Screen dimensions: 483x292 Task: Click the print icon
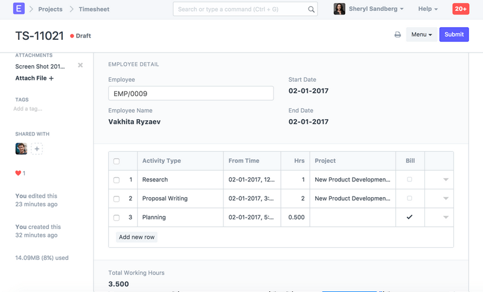tap(397, 35)
